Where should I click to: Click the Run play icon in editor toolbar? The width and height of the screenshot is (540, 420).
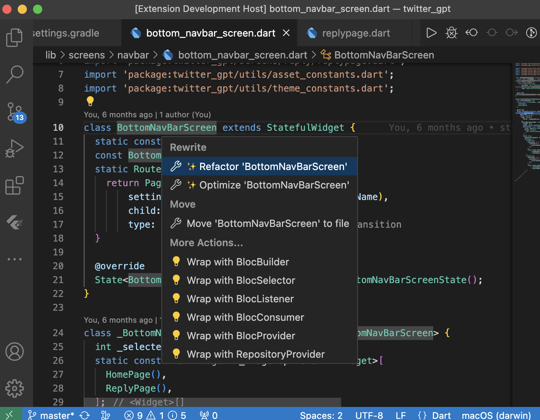point(432,33)
